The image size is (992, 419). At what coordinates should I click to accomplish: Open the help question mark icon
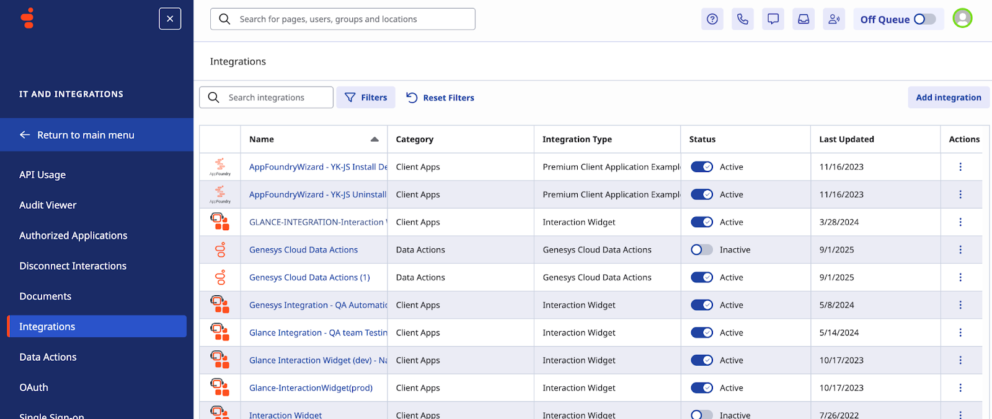712,19
